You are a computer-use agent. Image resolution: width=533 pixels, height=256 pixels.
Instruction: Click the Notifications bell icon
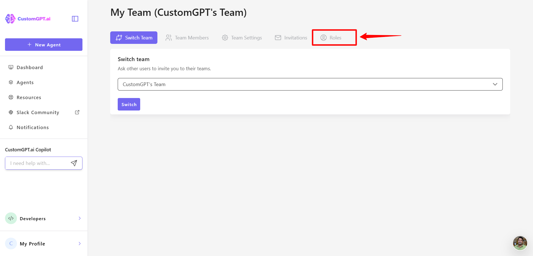click(x=11, y=127)
